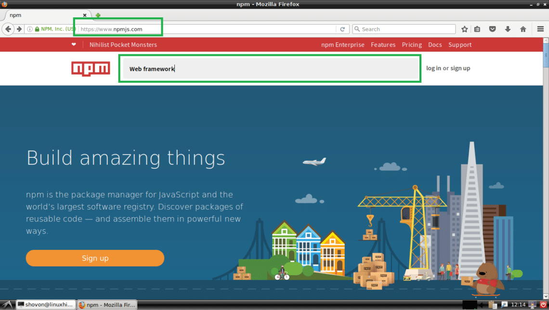
Task: Click the tray left-arrow expander
Action: [x=482, y=305]
